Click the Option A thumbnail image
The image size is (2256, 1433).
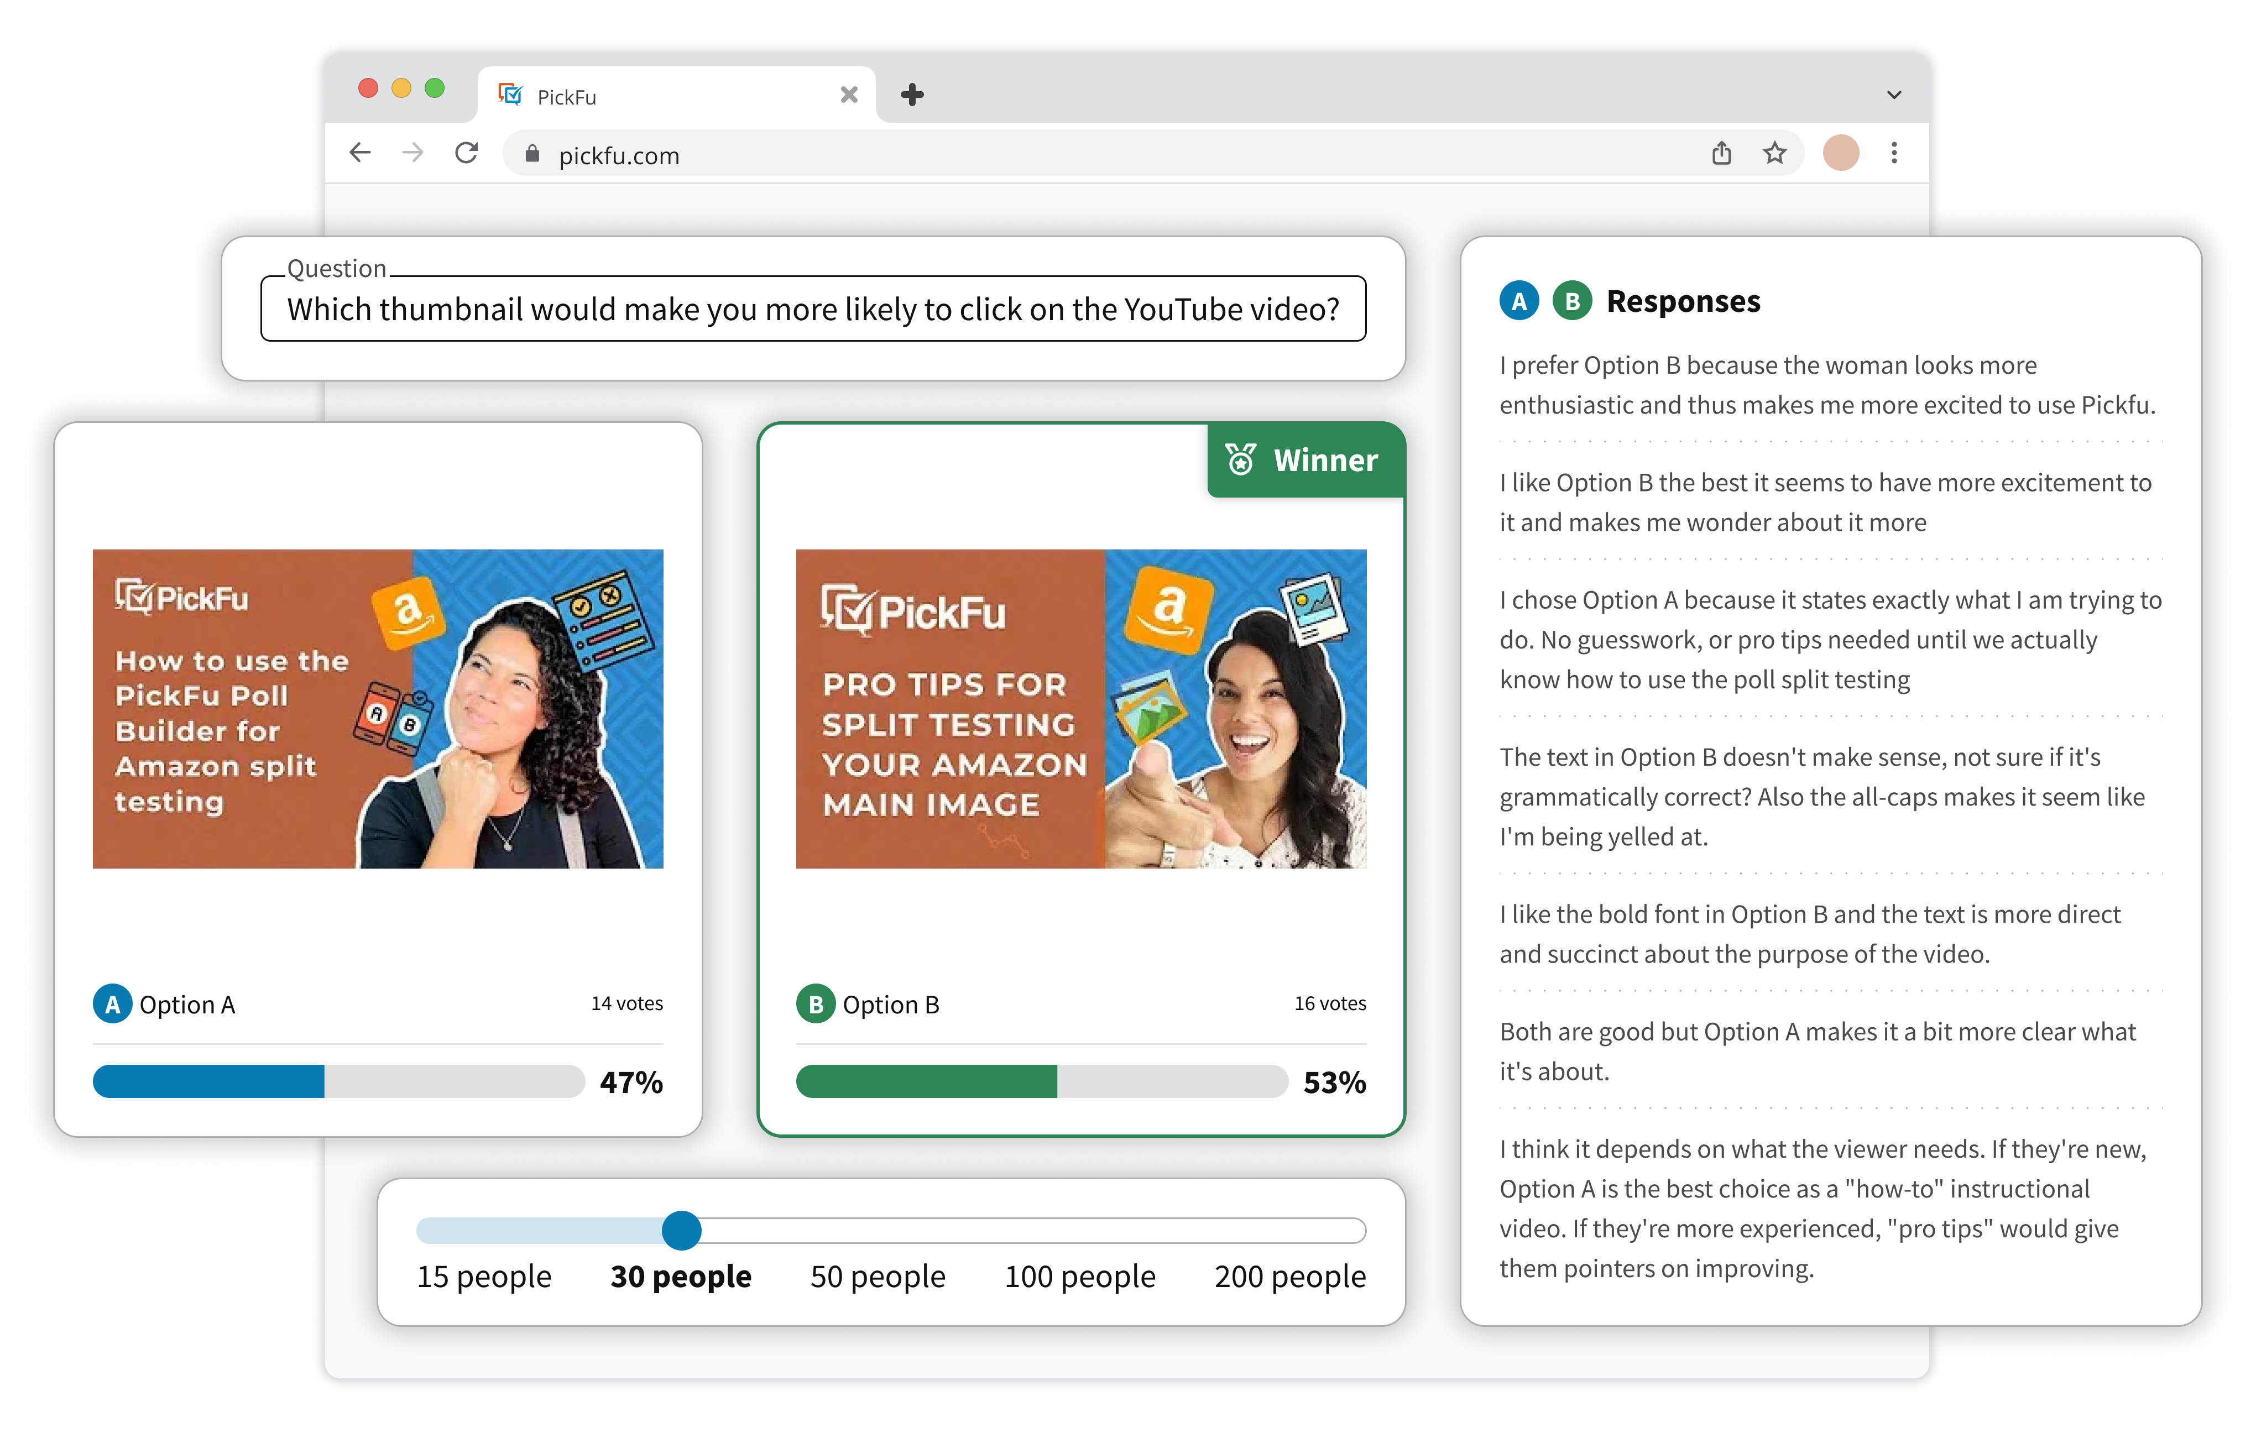378,708
